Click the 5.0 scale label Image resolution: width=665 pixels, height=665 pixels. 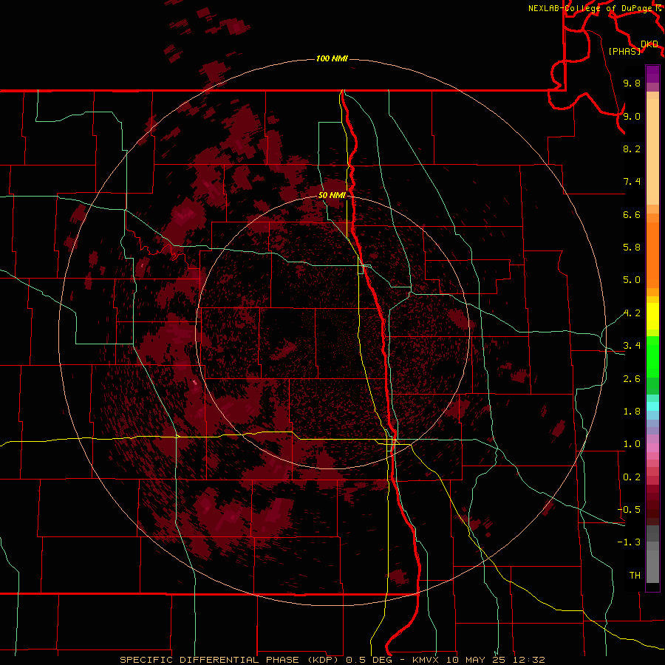click(x=632, y=280)
